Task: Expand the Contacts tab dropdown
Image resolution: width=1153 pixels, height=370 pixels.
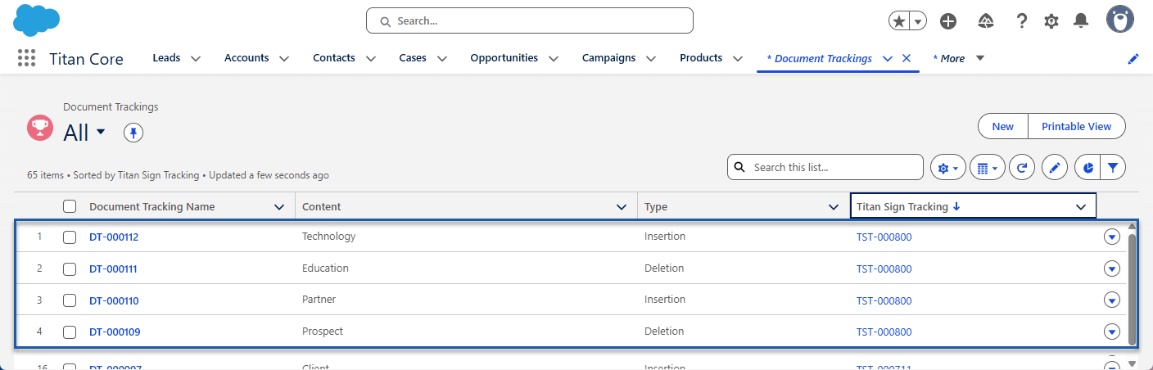Action: tap(370, 59)
